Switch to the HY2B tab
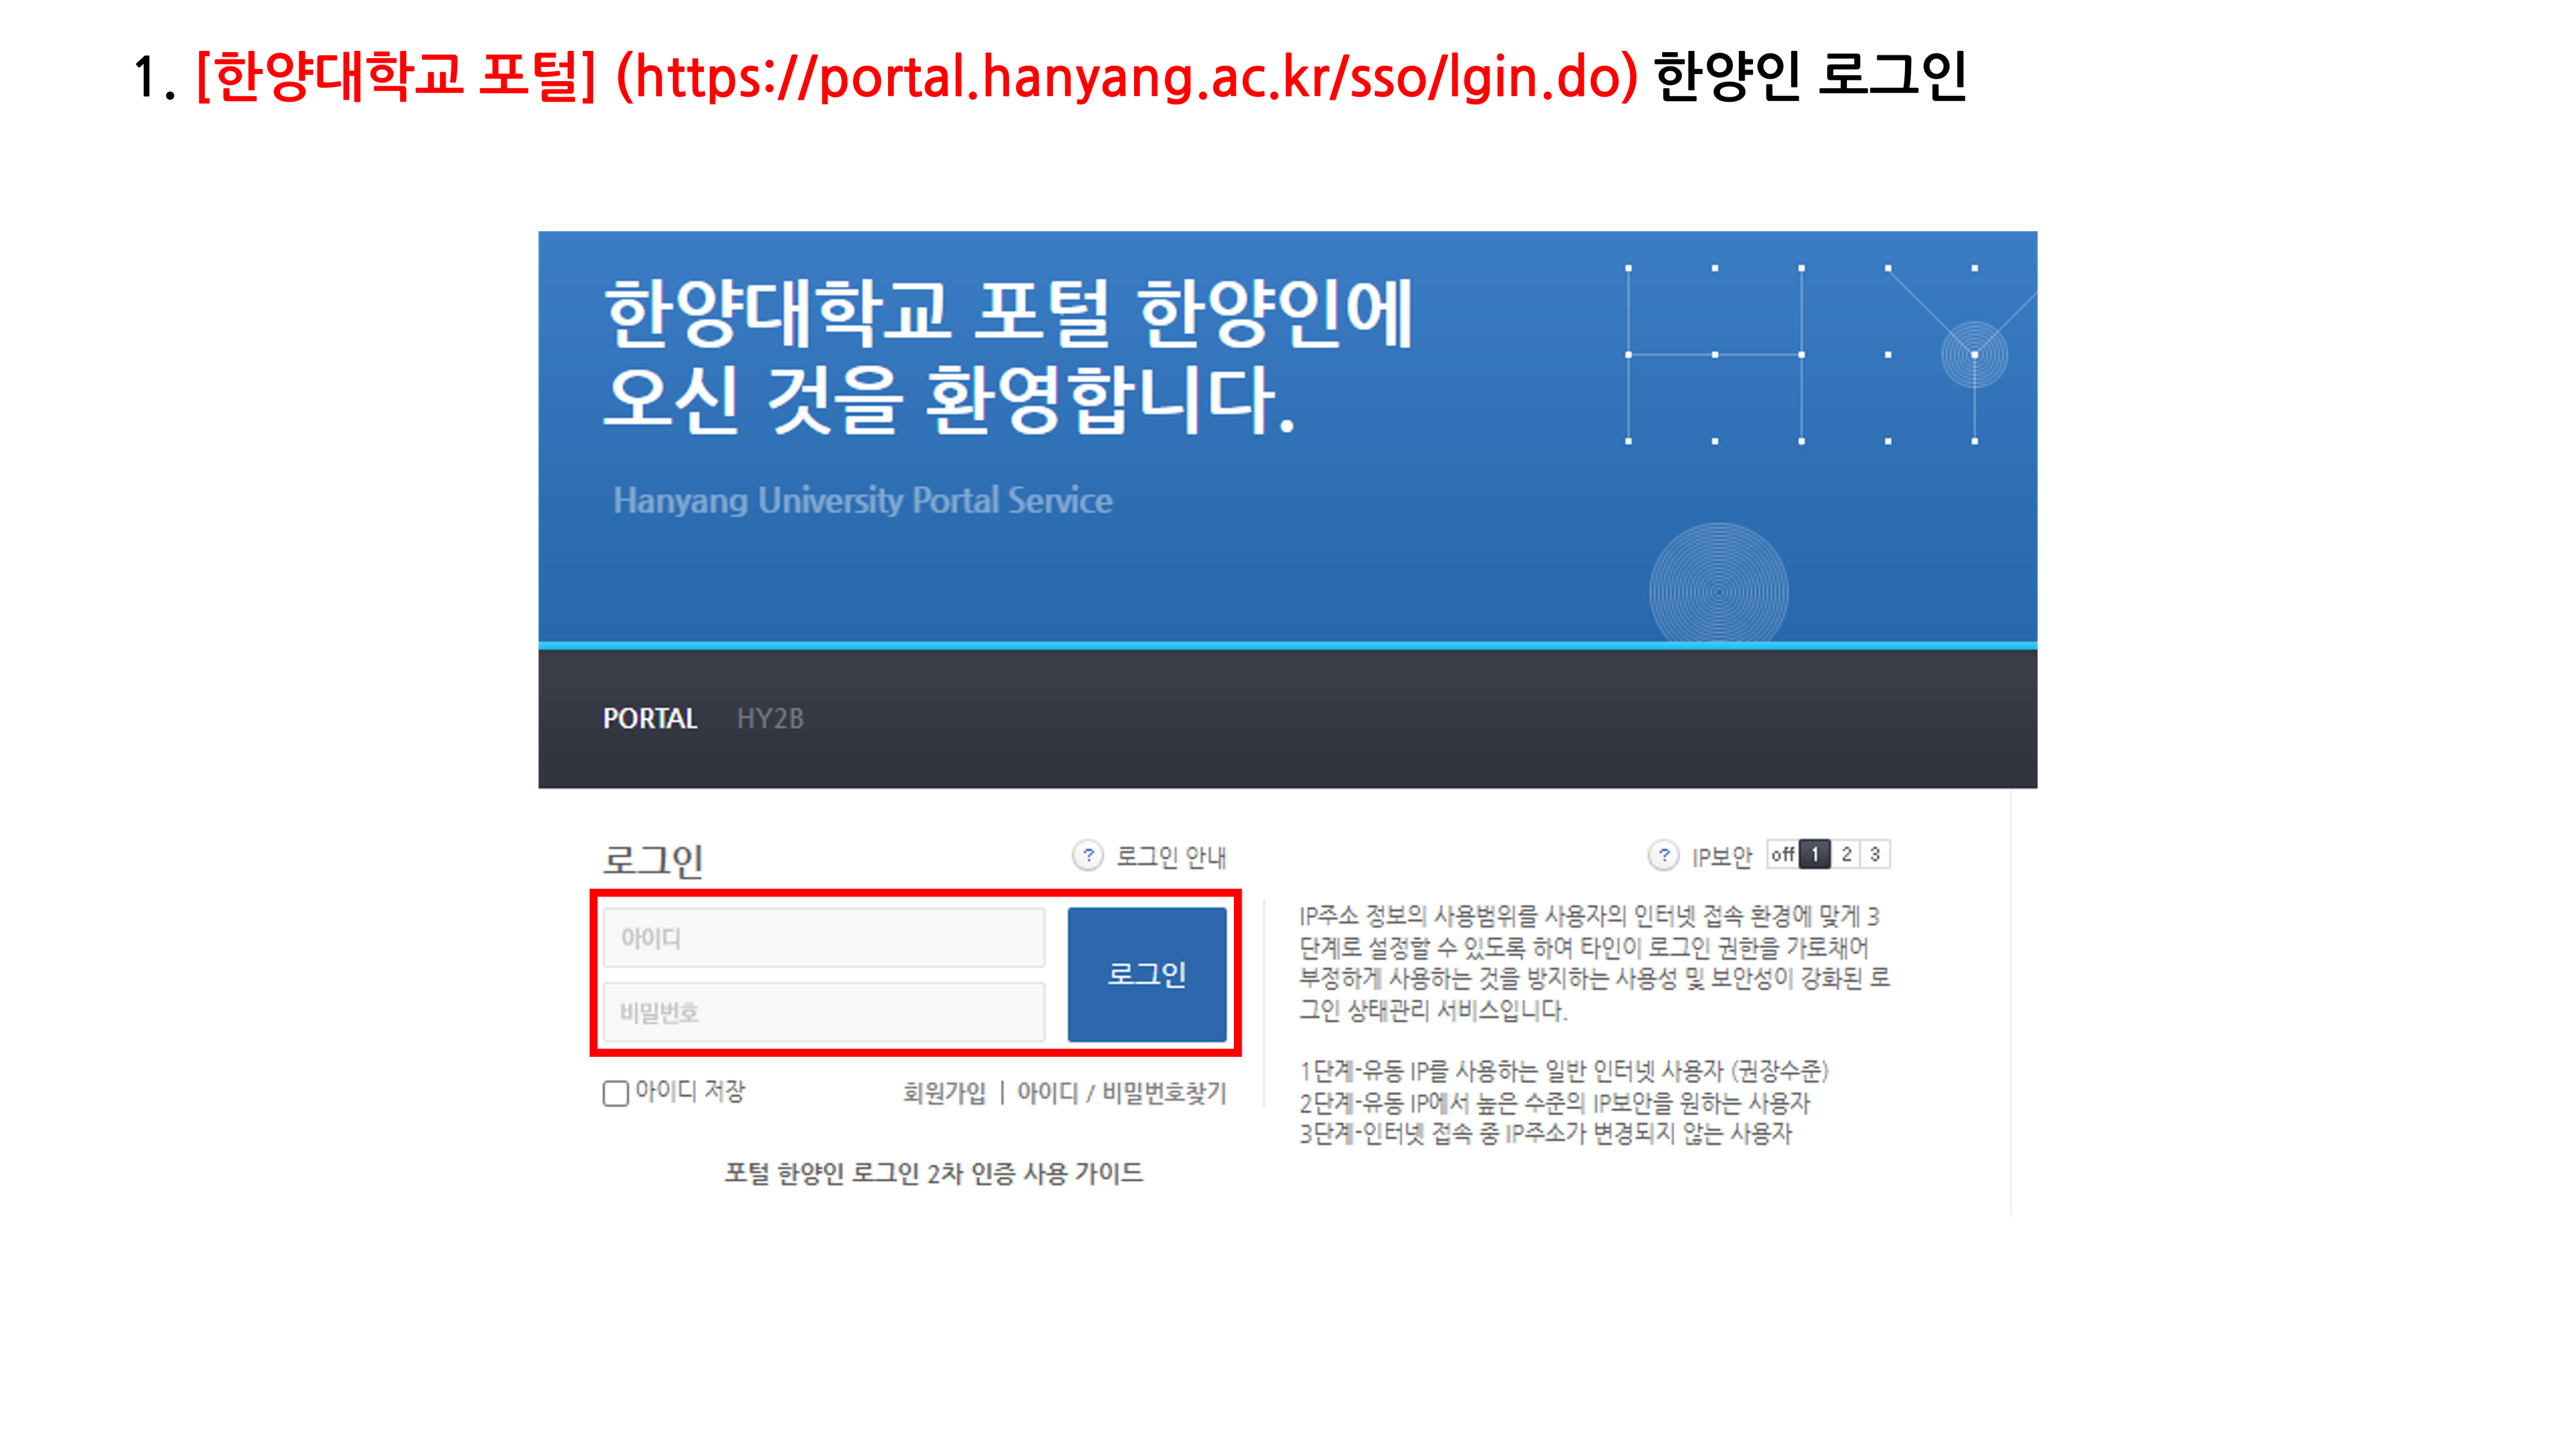This screenshot has width=2576, height=1449. coord(770,718)
